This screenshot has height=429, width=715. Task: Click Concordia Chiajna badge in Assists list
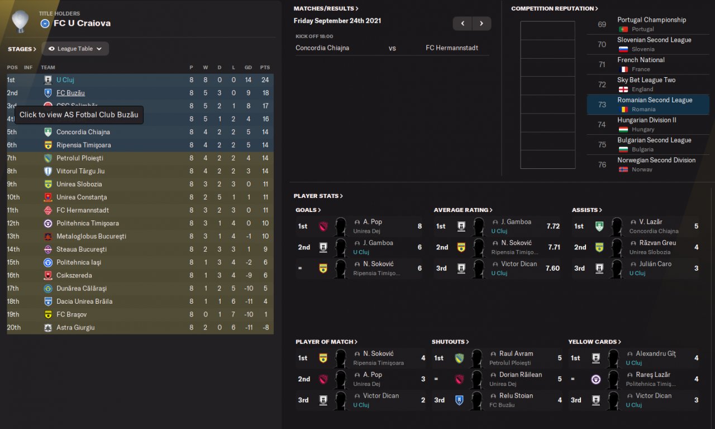(x=599, y=227)
